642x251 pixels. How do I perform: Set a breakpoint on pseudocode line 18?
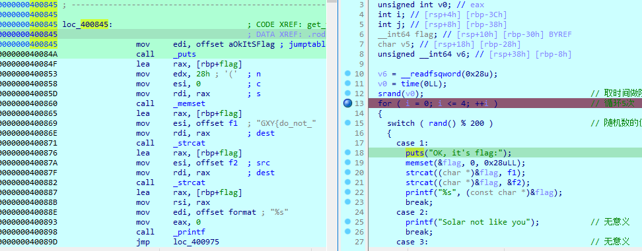pyautogui.click(x=347, y=153)
